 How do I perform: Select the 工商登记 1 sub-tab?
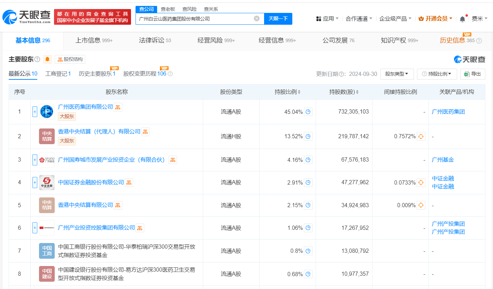click(58, 74)
